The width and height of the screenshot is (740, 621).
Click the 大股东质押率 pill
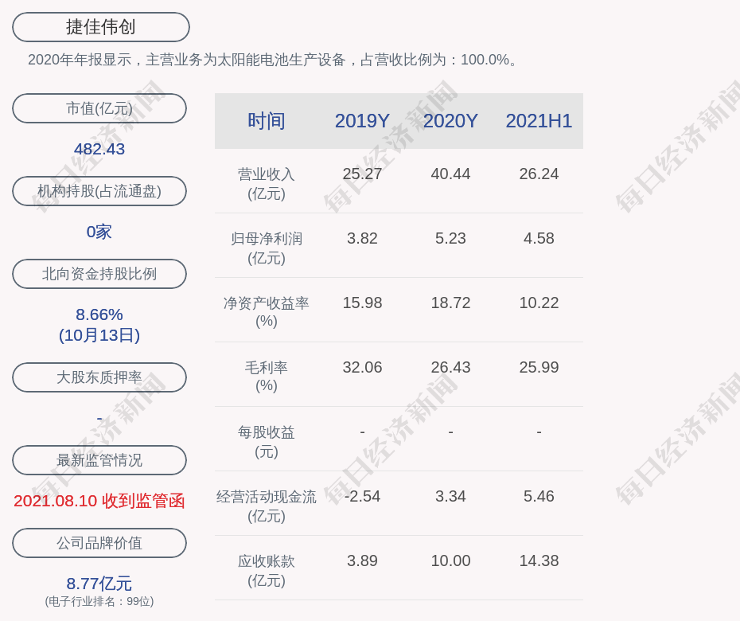99,377
